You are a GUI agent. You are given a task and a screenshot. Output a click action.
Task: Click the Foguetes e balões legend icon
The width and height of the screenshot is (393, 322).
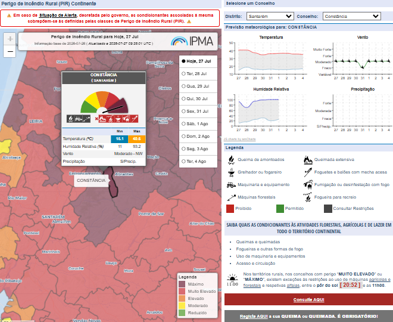(x=308, y=172)
